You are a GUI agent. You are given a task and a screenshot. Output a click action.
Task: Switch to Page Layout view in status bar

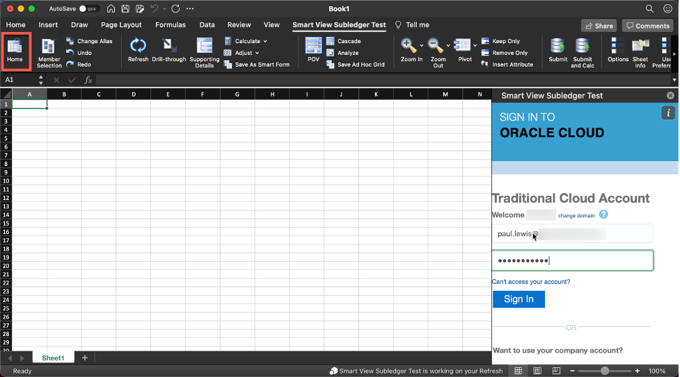pos(537,371)
